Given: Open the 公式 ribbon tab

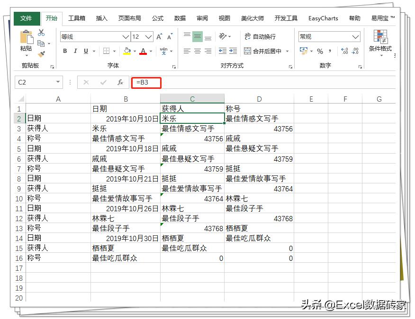Looking at the screenshot, I should (158, 18).
